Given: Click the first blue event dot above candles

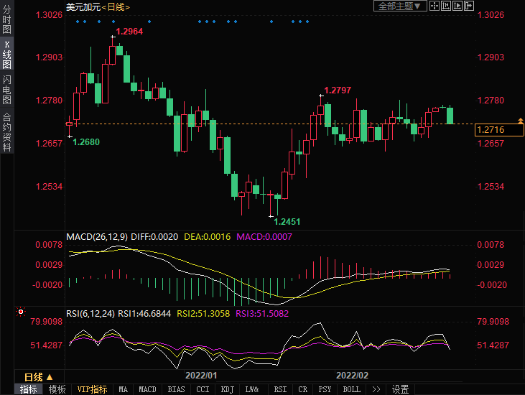Looking at the screenshot, I should 78,22.
